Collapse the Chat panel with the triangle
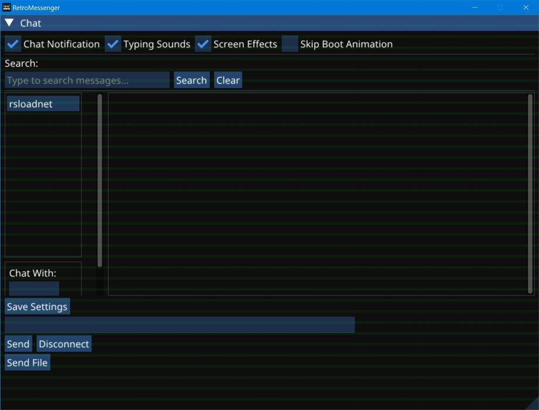Image resolution: width=539 pixels, height=410 pixels. (9, 23)
